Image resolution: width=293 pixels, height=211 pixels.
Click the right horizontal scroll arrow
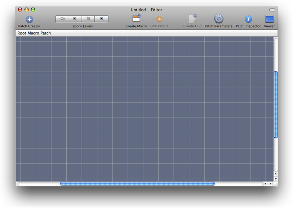click(x=271, y=184)
